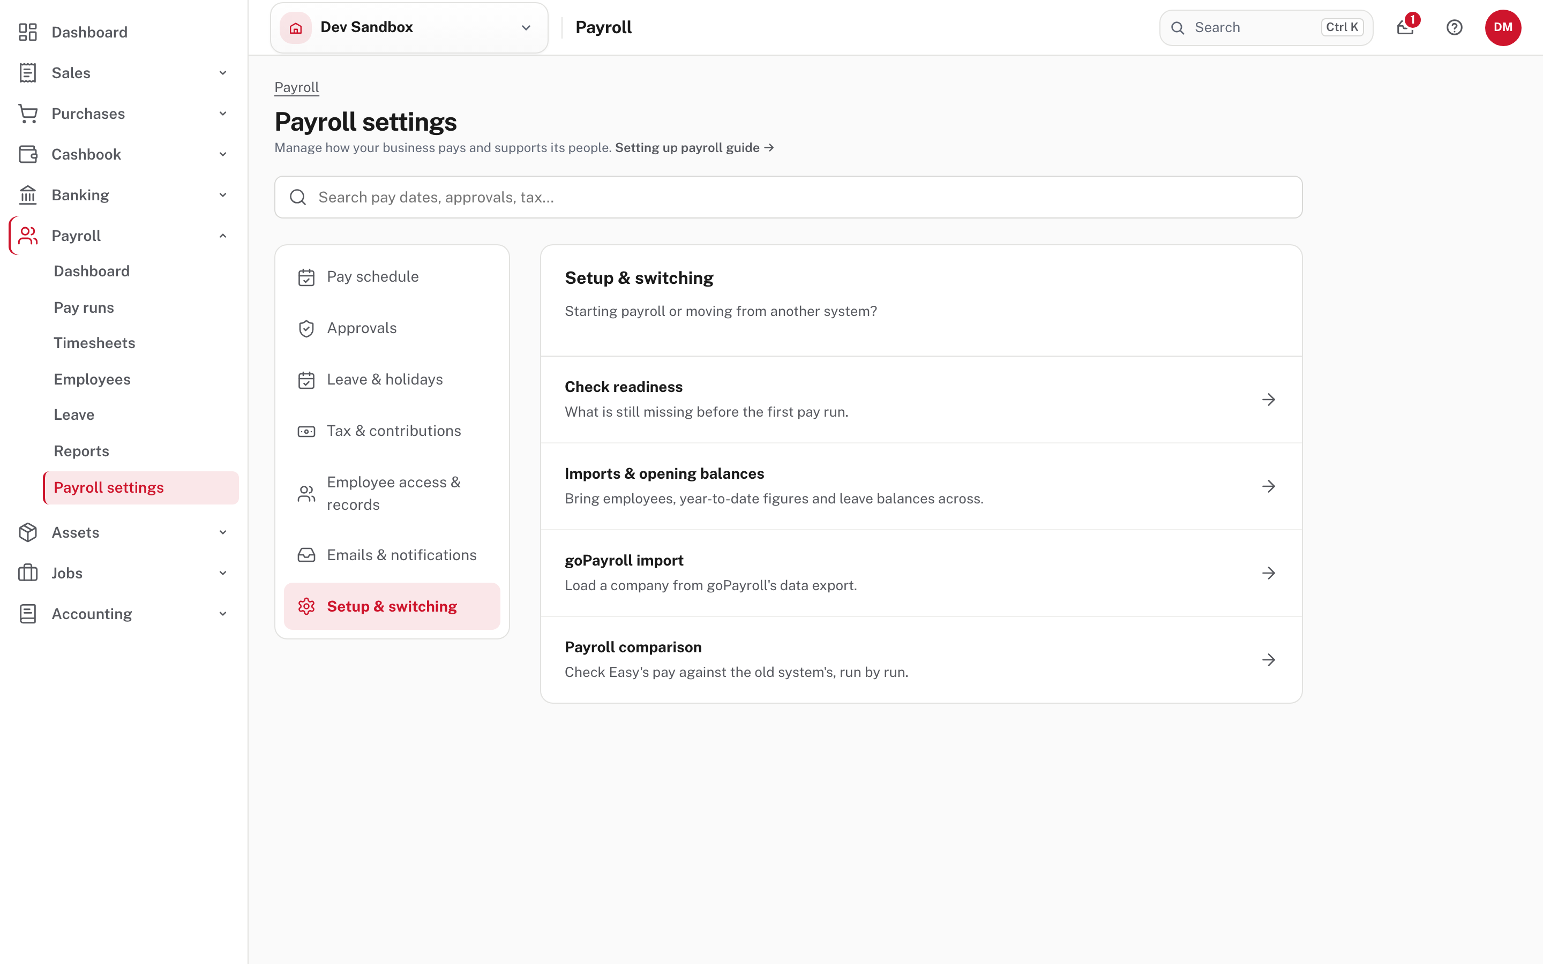Expand the Accounting menu chevron
The height and width of the screenshot is (964, 1543).
pyautogui.click(x=222, y=614)
